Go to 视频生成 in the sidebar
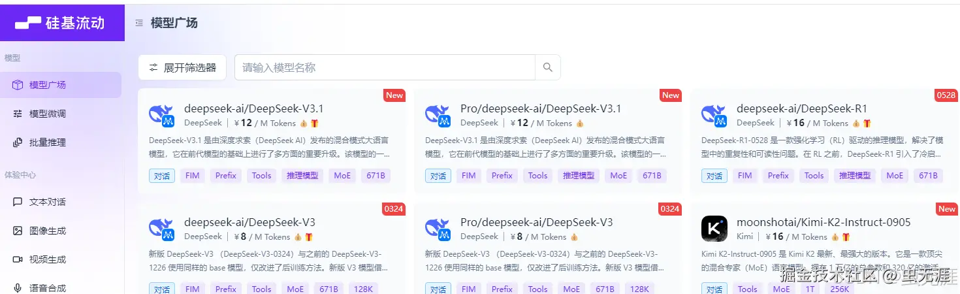 click(61, 259)
